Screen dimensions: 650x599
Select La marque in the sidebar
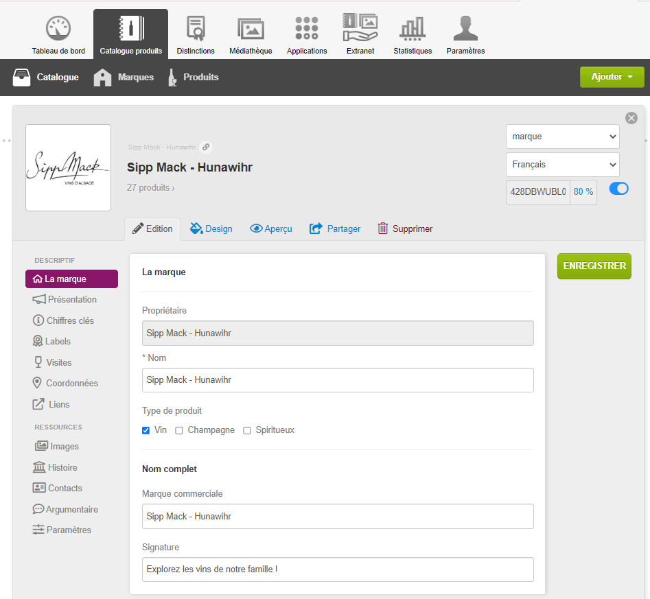tap(71, 279)
